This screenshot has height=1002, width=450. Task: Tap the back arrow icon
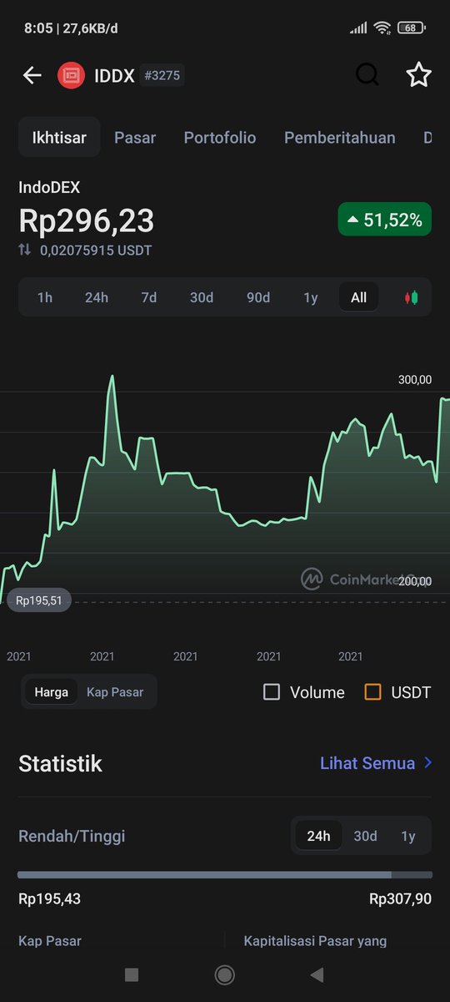(x=32, y=76)
